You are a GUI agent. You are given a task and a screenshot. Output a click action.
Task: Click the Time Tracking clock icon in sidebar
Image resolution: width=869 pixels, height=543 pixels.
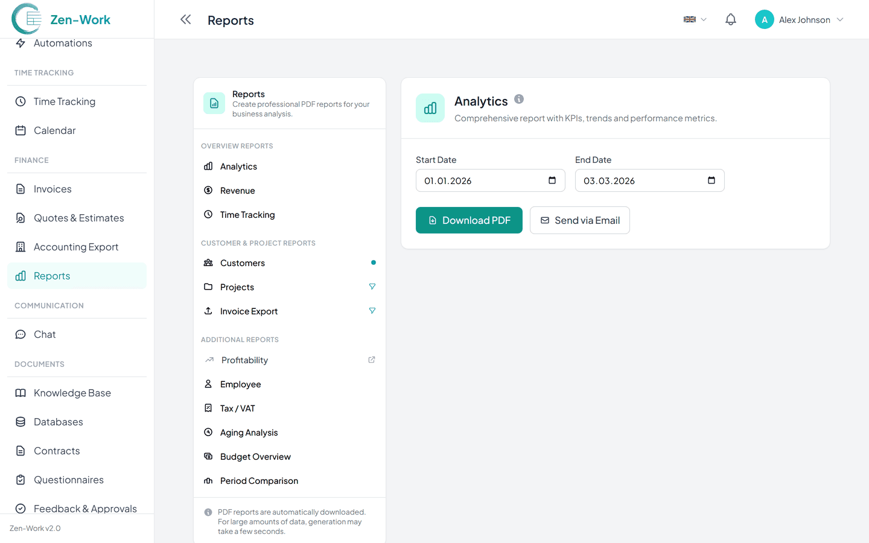point(20,101)
